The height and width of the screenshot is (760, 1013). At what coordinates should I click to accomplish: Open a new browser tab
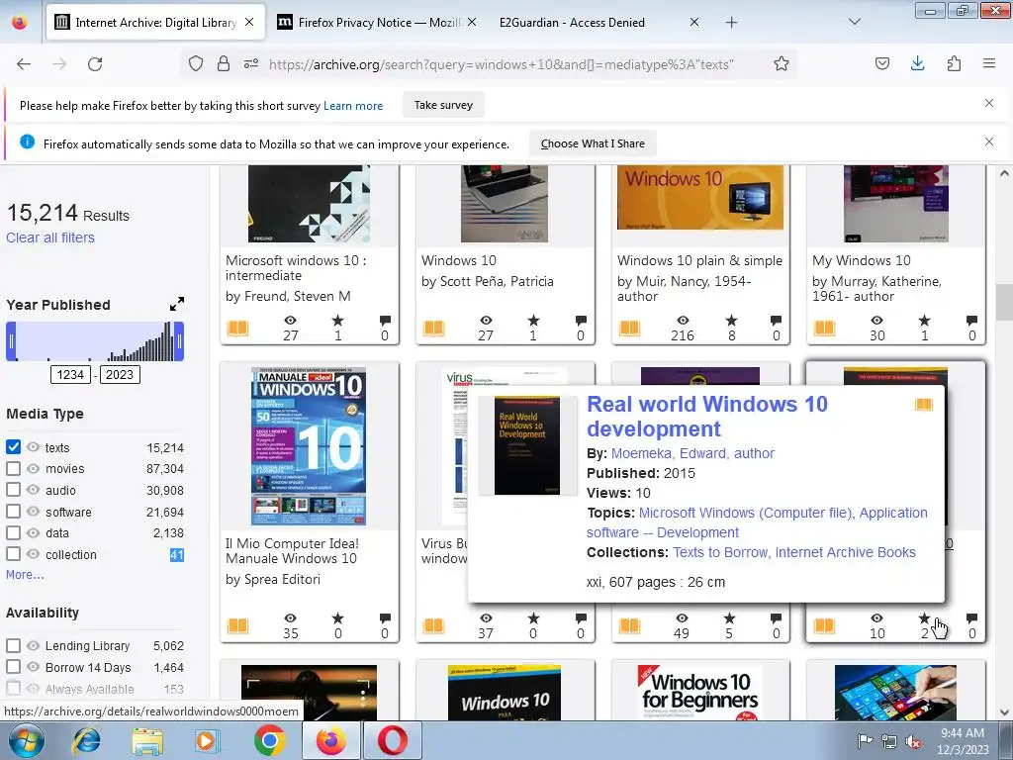[731, 23]
